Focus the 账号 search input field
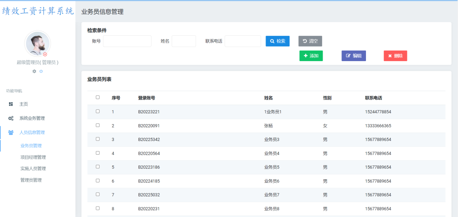This screenshot has width=458, height=217. [x=127, y=41]
